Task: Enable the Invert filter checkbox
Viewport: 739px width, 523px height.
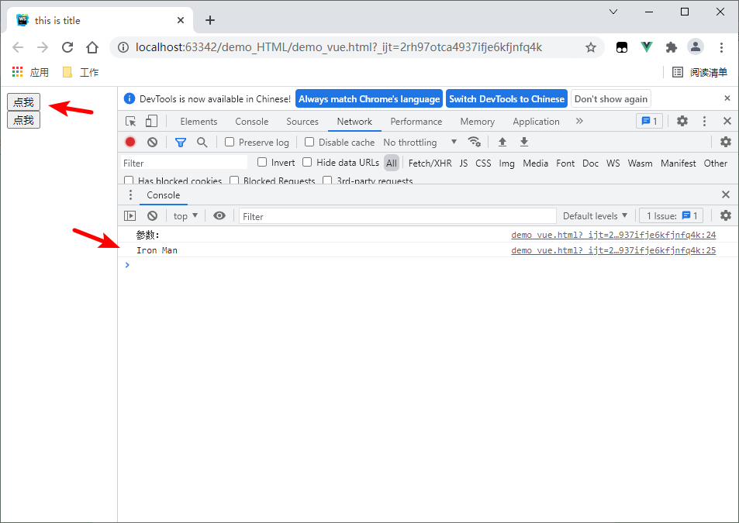Action: tap(262, 161)
